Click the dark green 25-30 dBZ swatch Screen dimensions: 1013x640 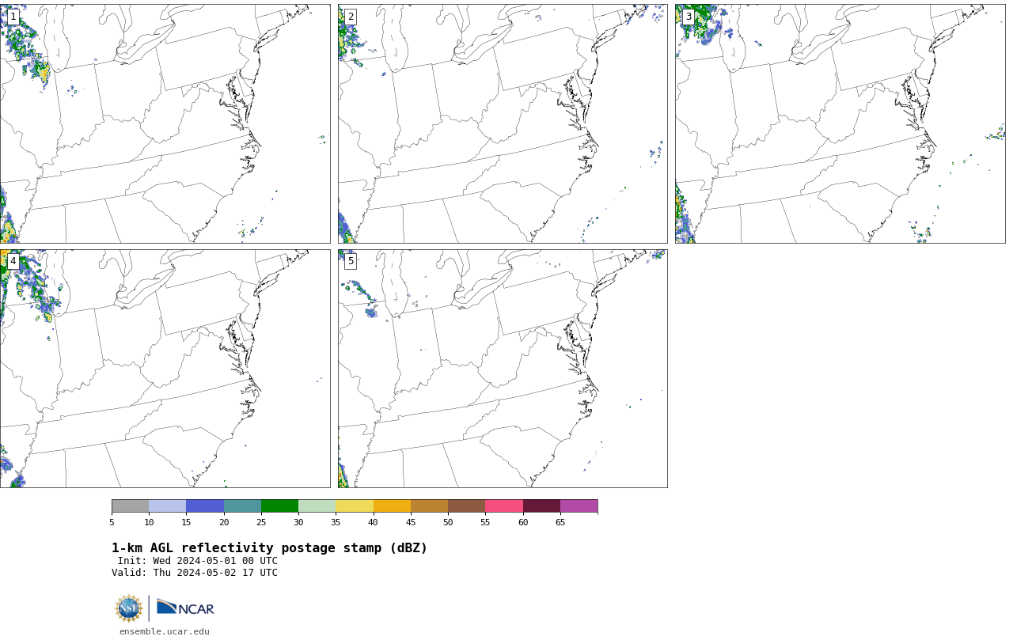[x=279, y=506]
